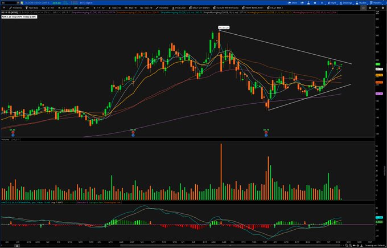Open the settings gear below Patterns
Image resolution: width=387 pixels, height=248 pixels.
383,8
